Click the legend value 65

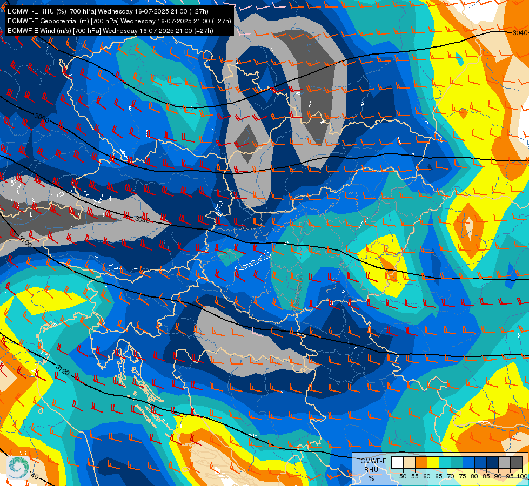tap(439, 476)
